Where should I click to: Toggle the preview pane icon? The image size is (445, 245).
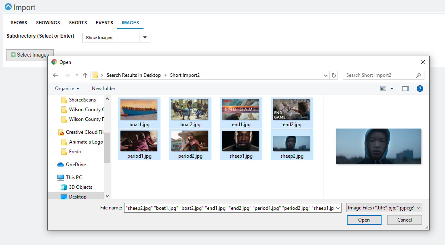click(405, 89)
